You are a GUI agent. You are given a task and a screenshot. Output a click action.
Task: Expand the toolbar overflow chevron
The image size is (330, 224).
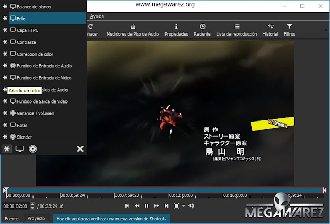[326, 30]
